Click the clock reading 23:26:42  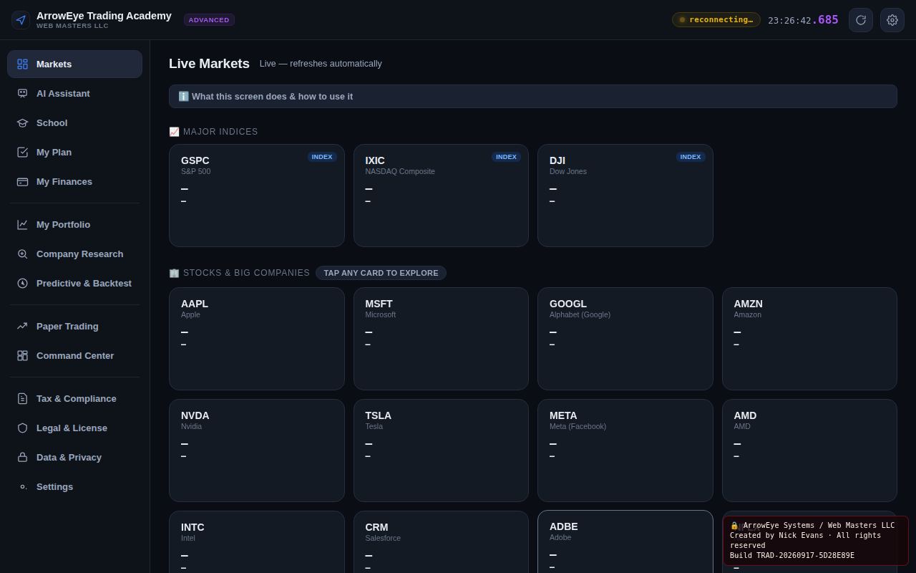tap(803, 20)
